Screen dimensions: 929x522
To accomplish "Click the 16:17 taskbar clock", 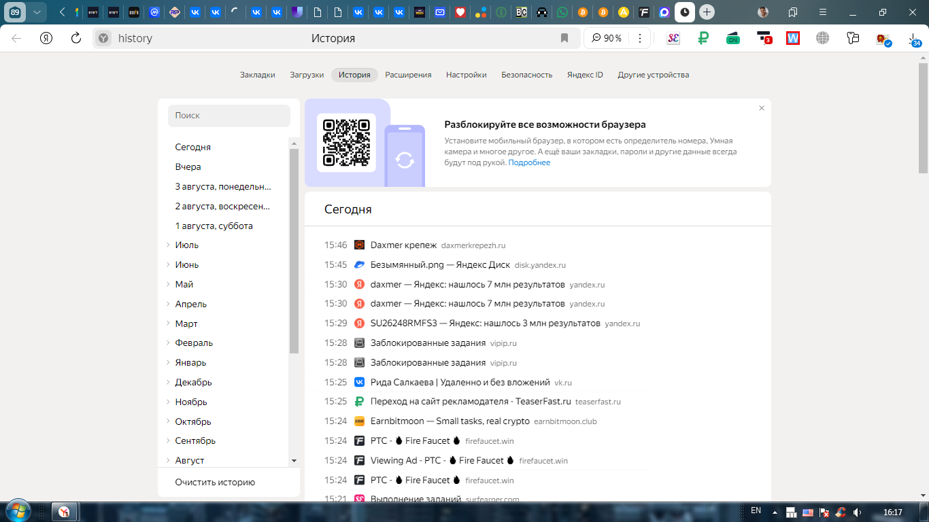I will coord(892,512).
